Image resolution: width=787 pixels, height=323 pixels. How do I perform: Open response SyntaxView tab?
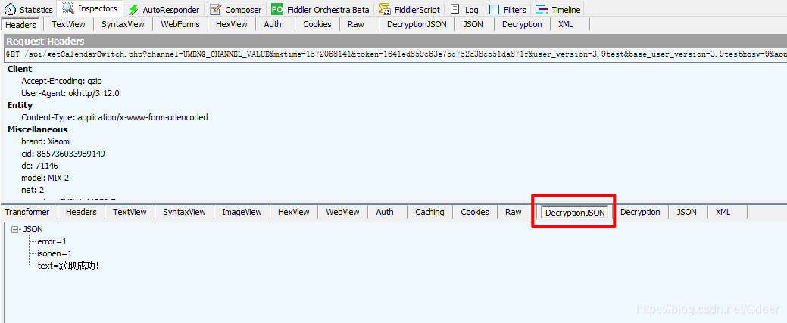click(x=184, y=212)
